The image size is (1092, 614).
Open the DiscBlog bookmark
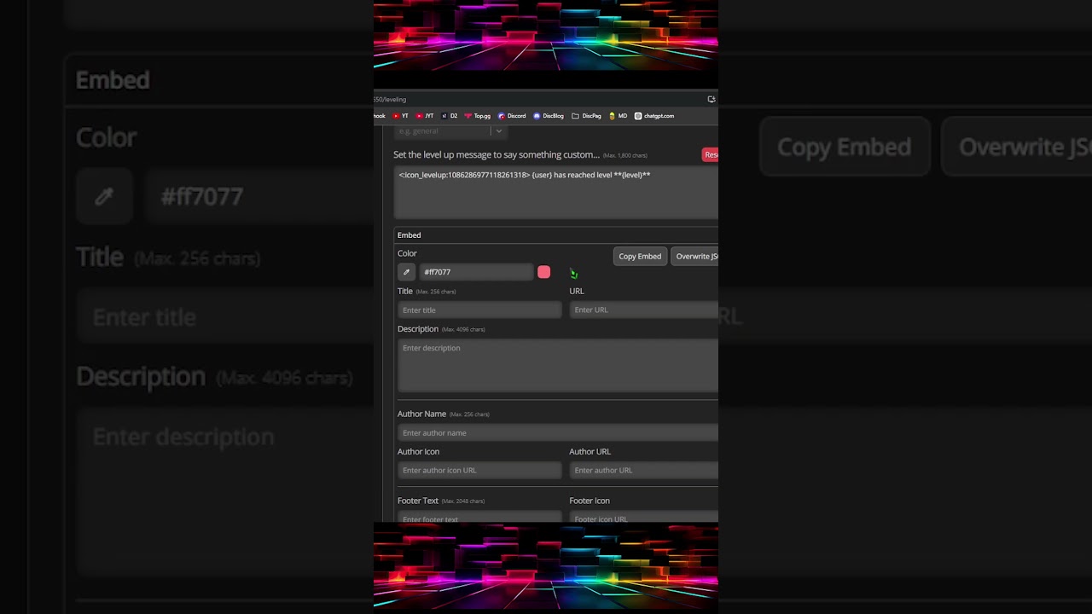549,116
